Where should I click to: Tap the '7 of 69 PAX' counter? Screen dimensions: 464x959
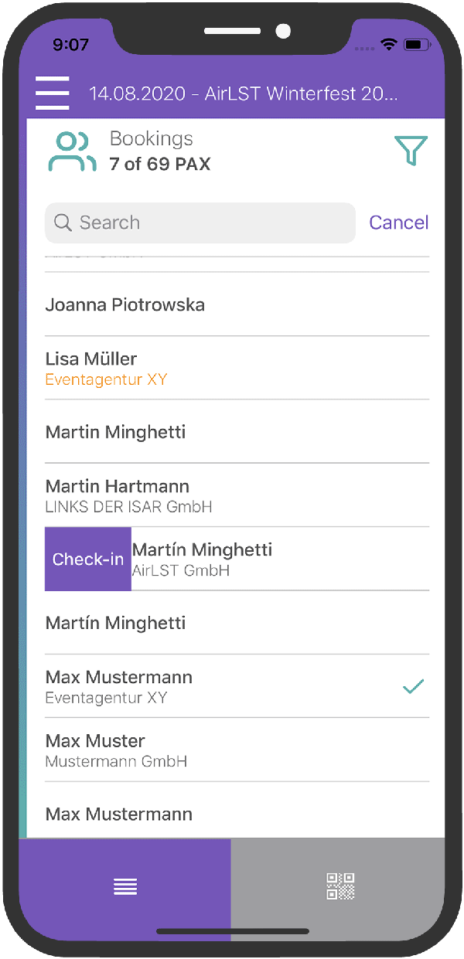click(x=160, y=164)
